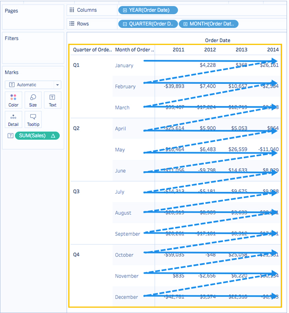Click the $4,228 January 2012 cell
This screenshot has height=313, width=289.
coord(208,65)
